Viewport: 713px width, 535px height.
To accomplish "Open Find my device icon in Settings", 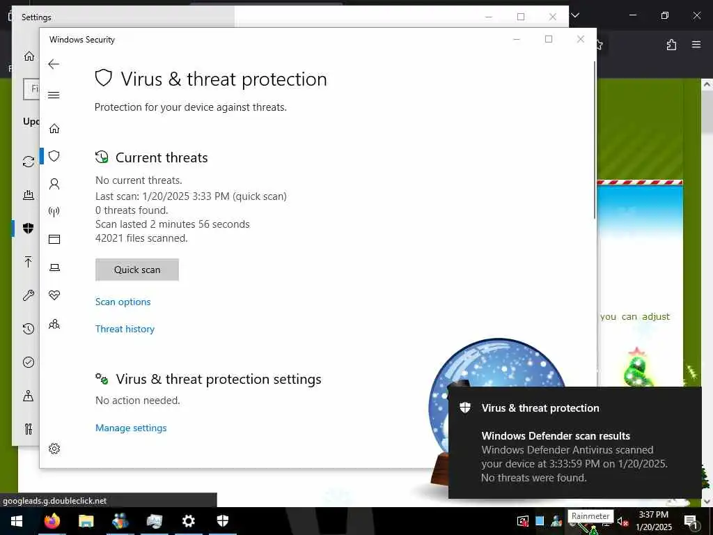I will click(28, 396).
